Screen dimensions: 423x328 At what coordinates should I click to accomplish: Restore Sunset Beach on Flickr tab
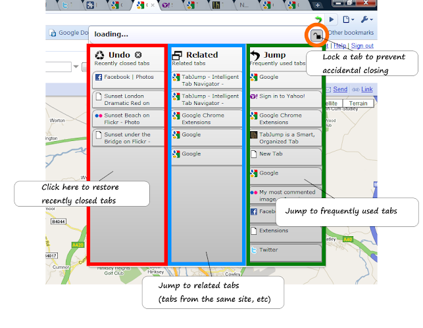click(x=128, y=118)
